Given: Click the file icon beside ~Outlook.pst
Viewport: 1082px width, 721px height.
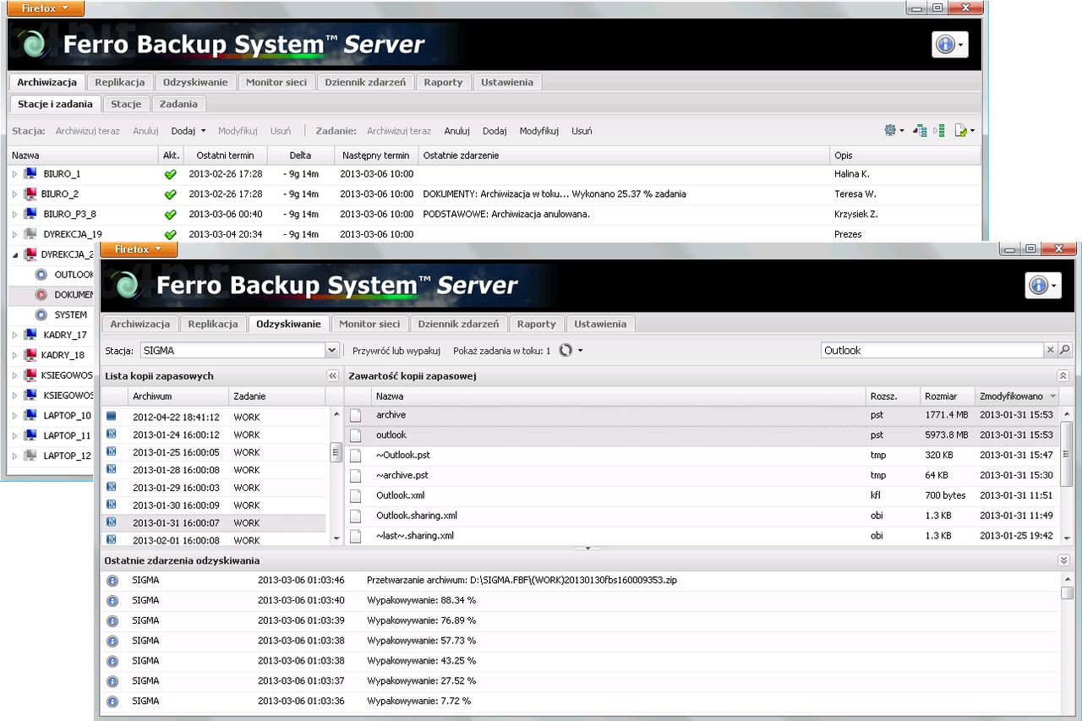Looking at the screenshot, I should coord(356,456).
